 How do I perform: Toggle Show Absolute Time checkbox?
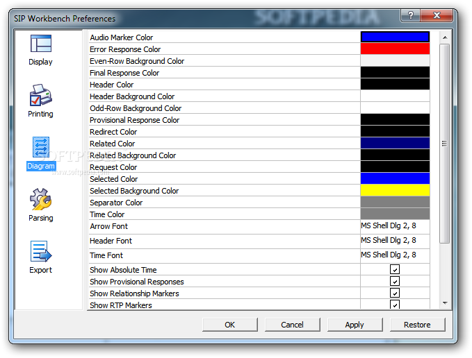click(x=395, y=269)
